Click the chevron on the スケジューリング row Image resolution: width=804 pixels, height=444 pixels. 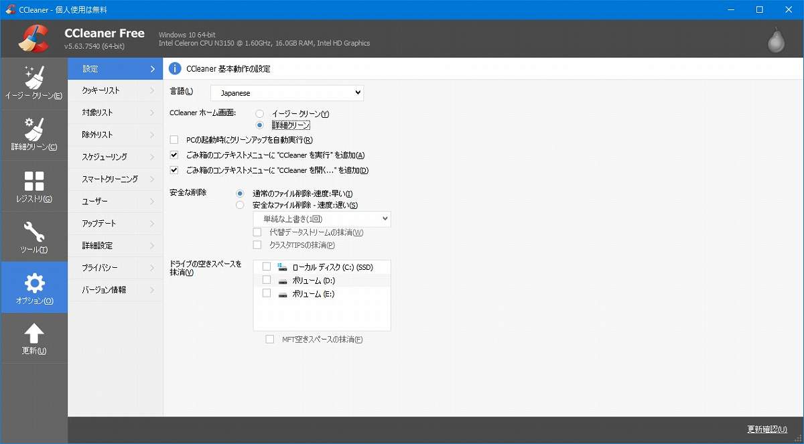[153, 157]
